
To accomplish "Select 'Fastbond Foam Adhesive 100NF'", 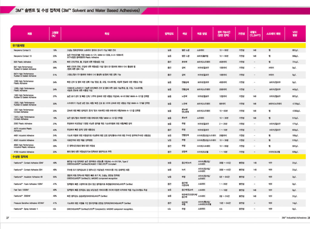I will point(28,184).
